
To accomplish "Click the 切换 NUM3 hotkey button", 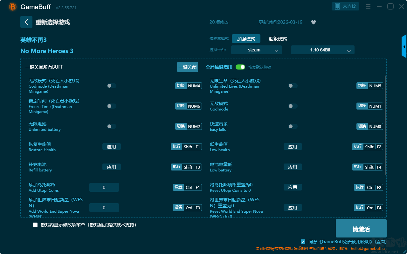I will (370, 126).
